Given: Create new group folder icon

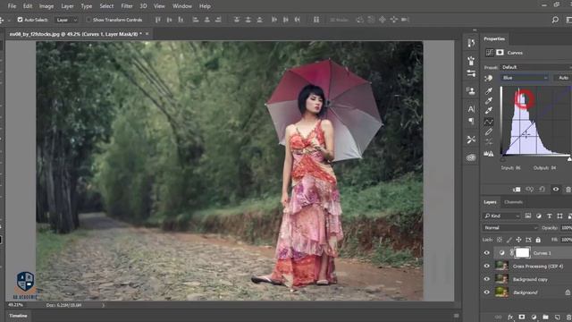Looking at the screenshot, I should point(545,318).
